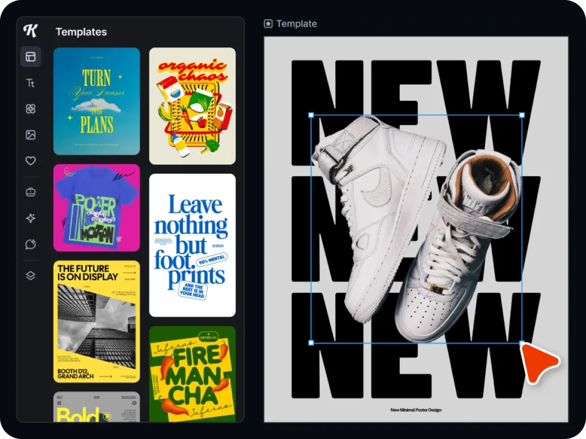Click the Kittl logo icon

click(31, 31)
